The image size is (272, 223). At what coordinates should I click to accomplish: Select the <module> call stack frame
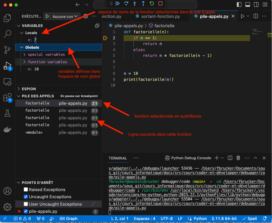click(34, 133)
